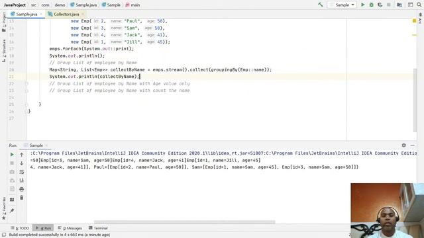
Task: Open the Terminal tool window tab
Action: [x=98, y=228]
